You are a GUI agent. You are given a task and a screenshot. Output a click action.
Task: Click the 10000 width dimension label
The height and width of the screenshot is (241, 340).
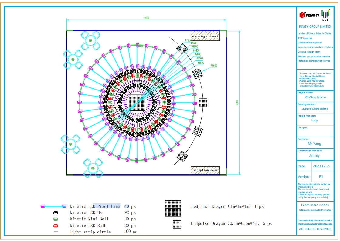coord(146,18)
